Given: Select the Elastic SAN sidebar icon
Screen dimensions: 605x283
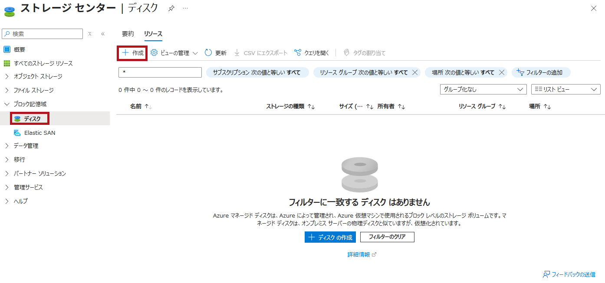Looking at the screenshot, I should tap(17, 133).
